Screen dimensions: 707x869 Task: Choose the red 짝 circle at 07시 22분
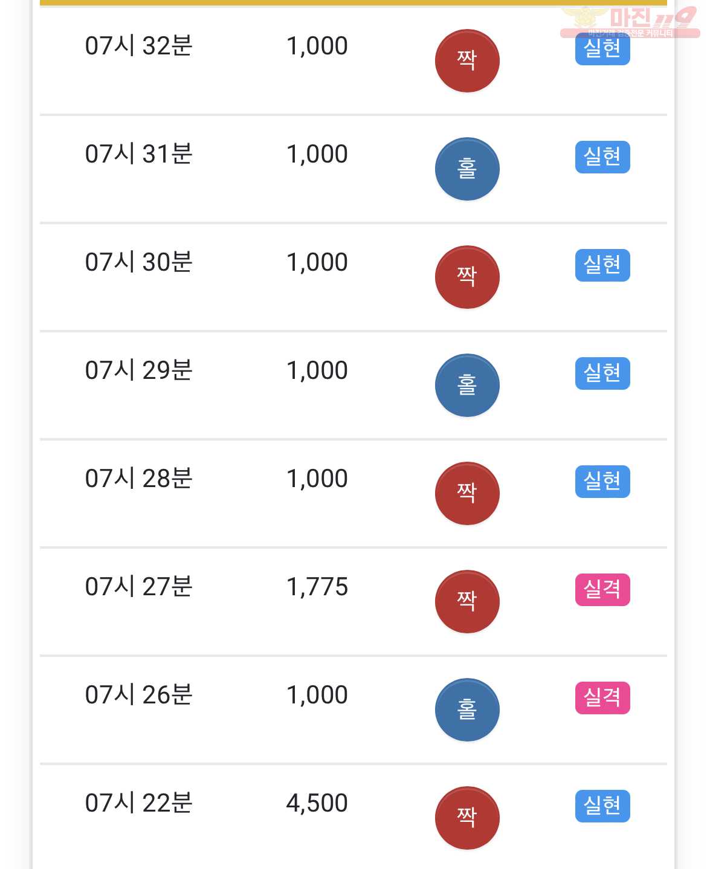467,818
